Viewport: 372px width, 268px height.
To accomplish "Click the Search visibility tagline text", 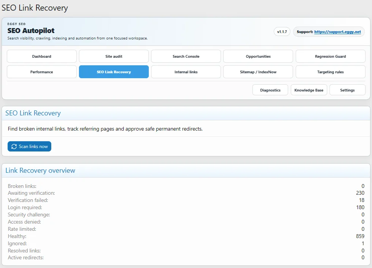I will (77, 38).
